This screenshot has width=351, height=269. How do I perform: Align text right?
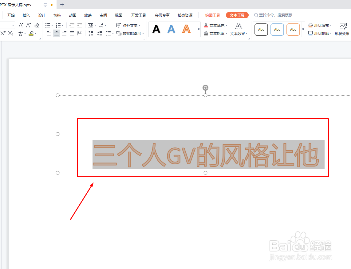tap(64, 34)
